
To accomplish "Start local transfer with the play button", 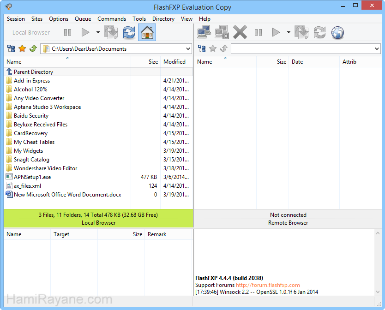I will pyautogui.click(x=85, y=32).
